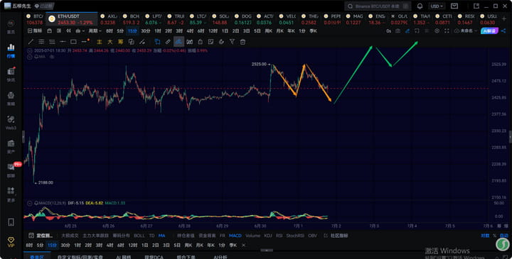Click the Binance BTC/USDT search field

click(x=378, y=6)
